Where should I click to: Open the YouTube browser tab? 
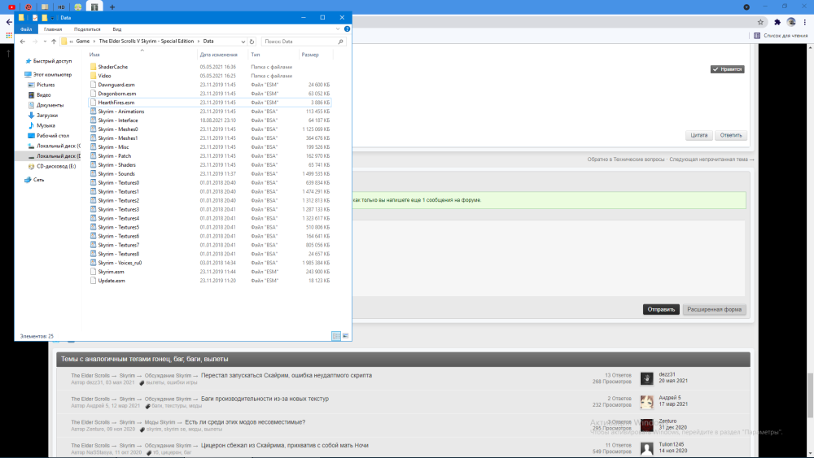pyautogui.click(x=12, y=7)
